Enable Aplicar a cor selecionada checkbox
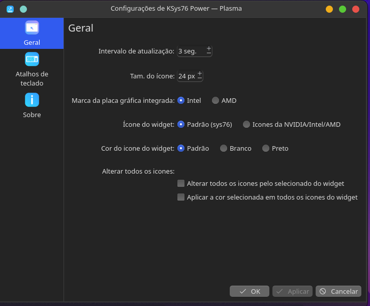Image resolution: width=370 pixels, height=306 pixels. 181,197
